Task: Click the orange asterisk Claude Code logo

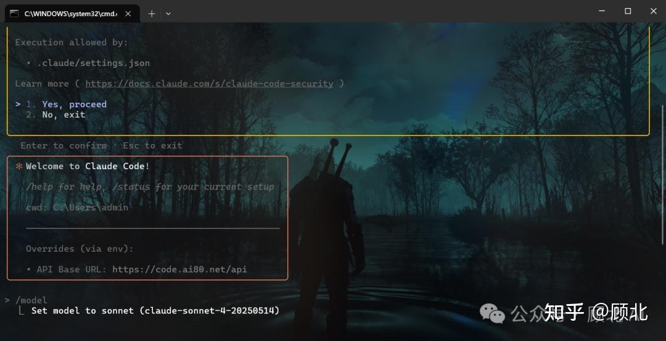Action: tap(19, 166)
